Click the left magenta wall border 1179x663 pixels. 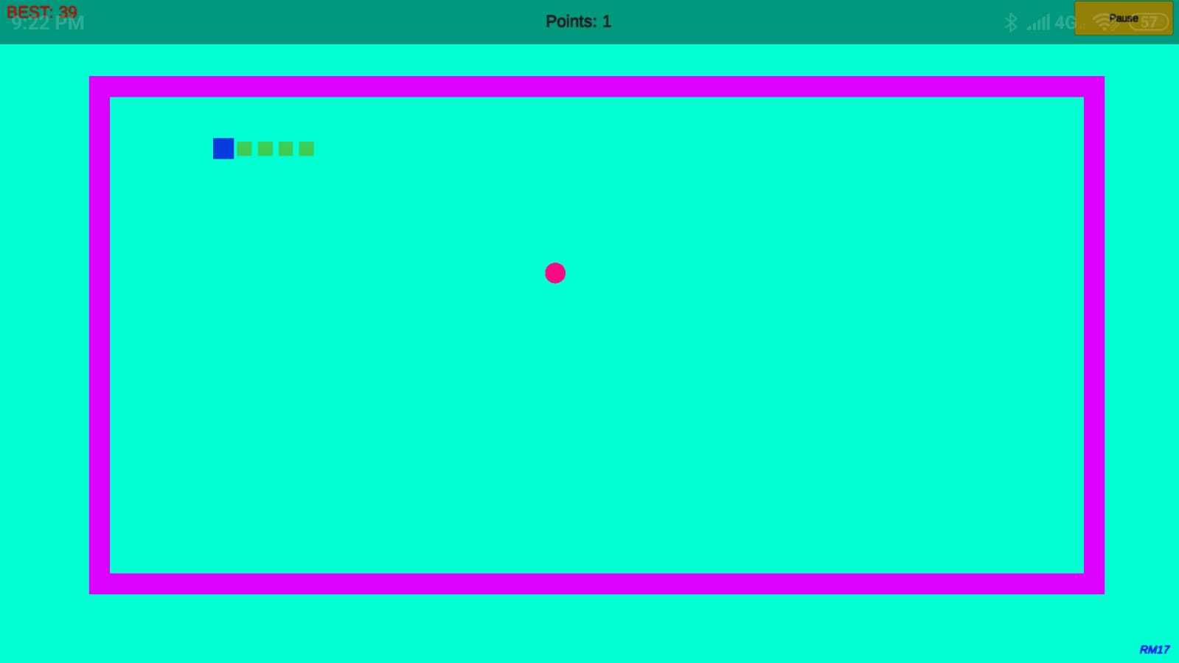pyautogui.click(x=100, y=335)
